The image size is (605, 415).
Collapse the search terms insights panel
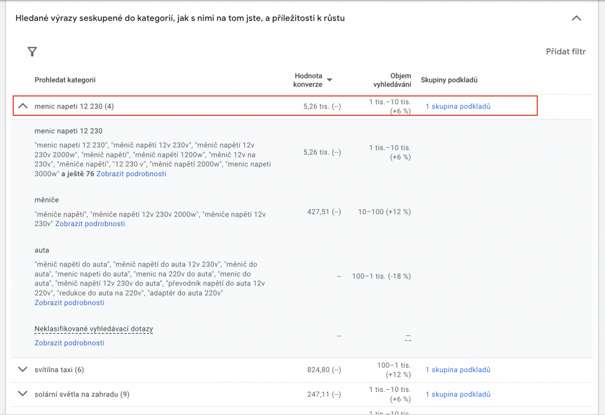pyautogui.click(x=576, y=19)
